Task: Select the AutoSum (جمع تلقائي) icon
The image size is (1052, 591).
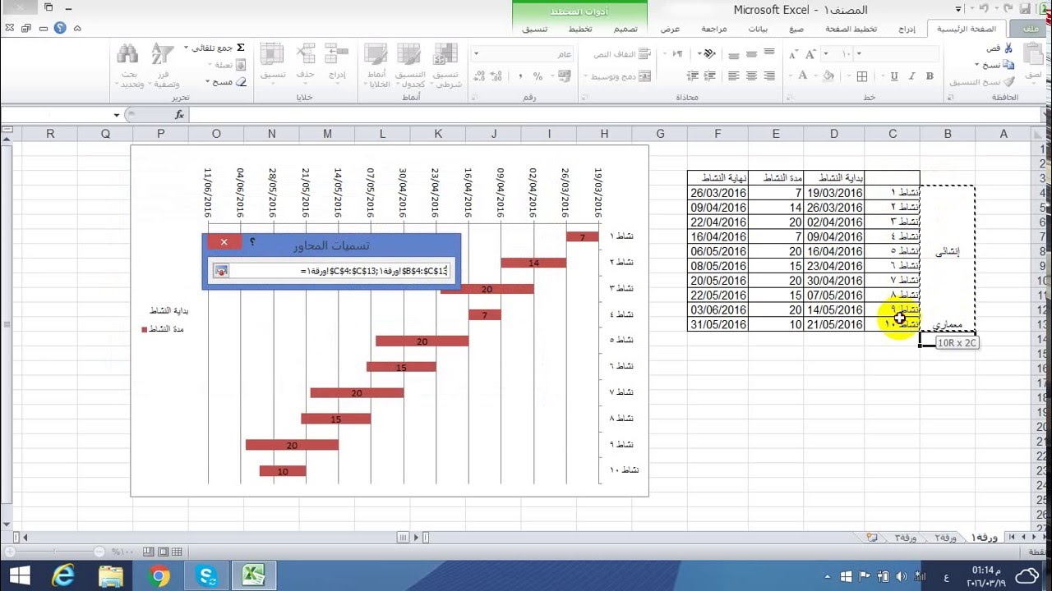Action: click(241, 47)
